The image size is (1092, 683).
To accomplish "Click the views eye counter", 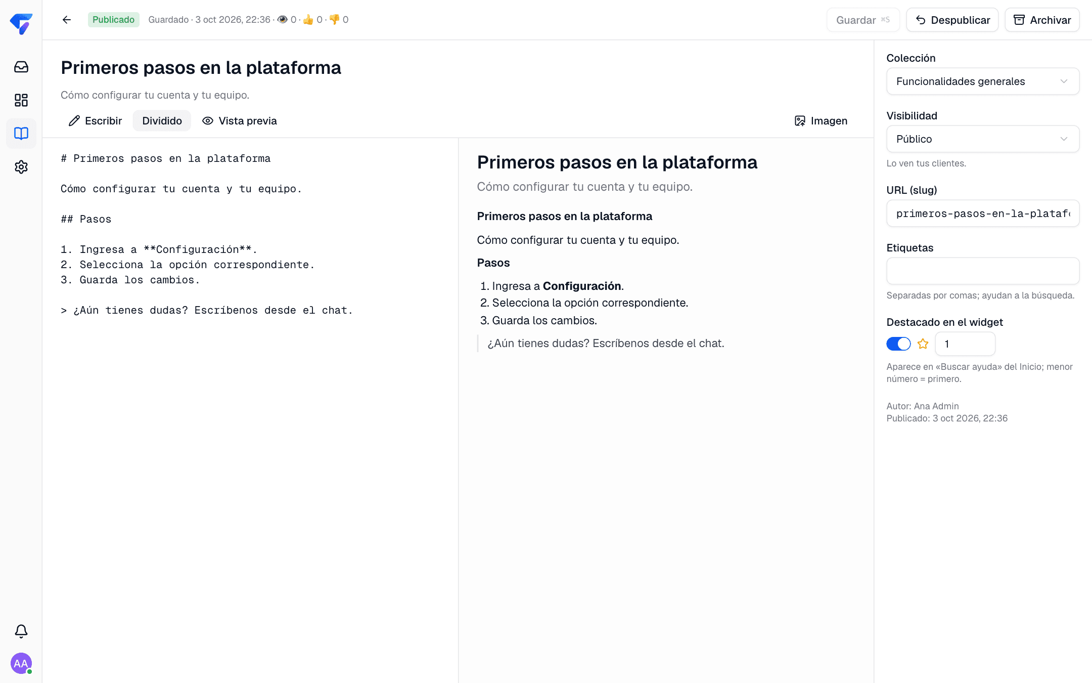I will (287, 20).
